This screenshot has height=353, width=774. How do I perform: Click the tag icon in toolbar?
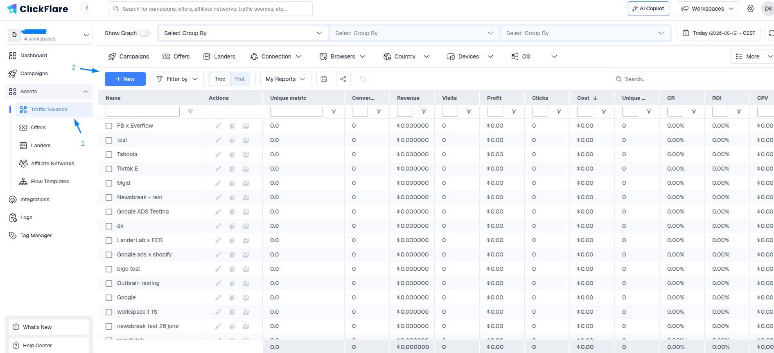click(363, 79)
